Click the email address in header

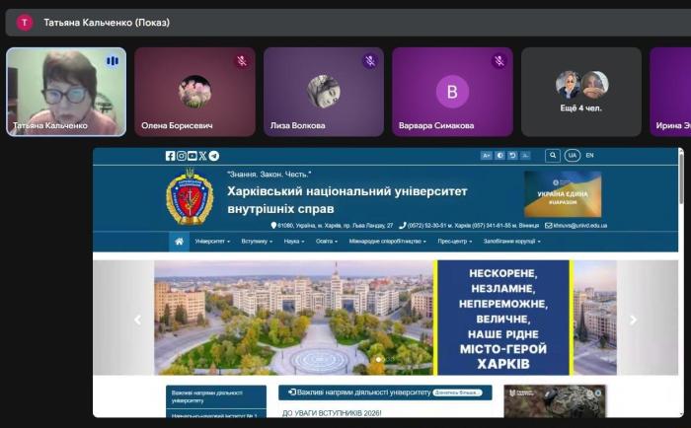click(580, 226)
